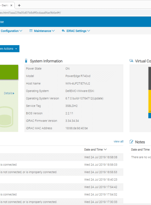Click log entry dated 18:58:08
The width and height of the screenshot is (151, 205).
point(62,157)
